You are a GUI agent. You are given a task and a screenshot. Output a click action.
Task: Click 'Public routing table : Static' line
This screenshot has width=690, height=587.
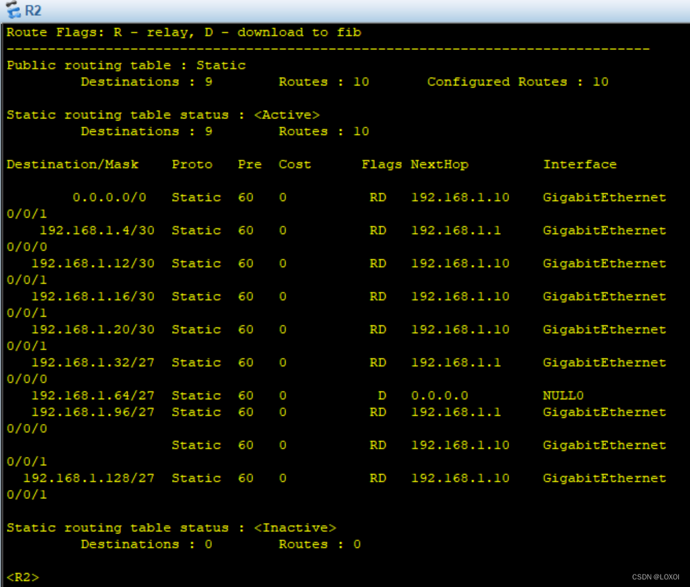click(127, 65)
